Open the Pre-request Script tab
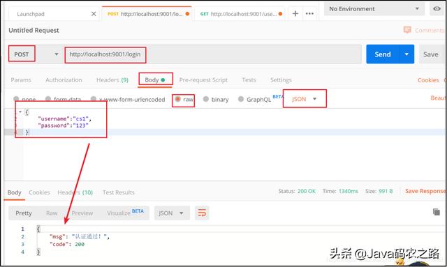Viewport: 447px width, 267px height. point(203,80)
